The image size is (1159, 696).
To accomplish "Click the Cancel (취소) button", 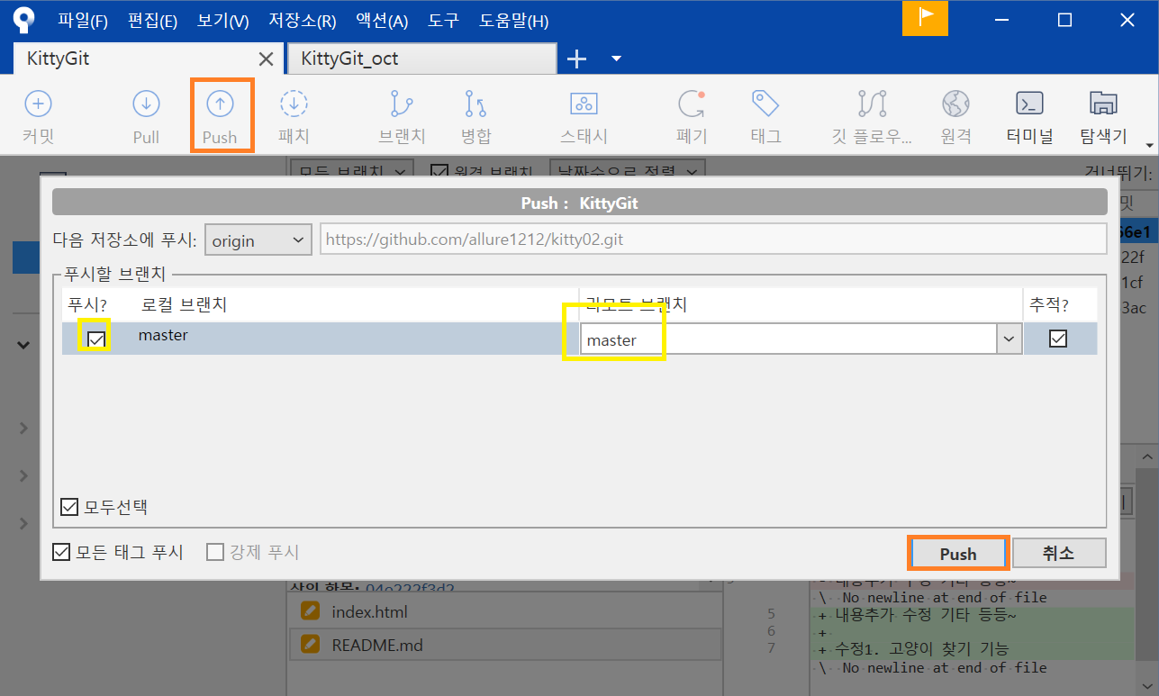I will [x=1058, y=554].
